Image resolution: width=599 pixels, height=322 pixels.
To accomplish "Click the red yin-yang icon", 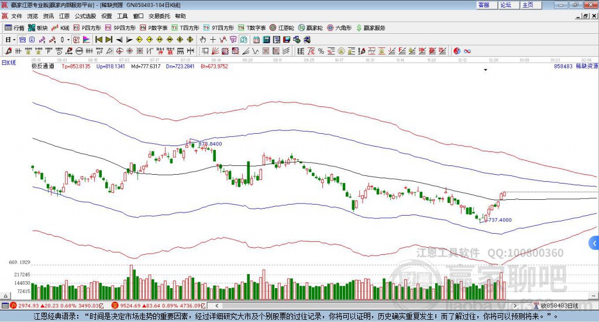I will [x=456, y=51].
